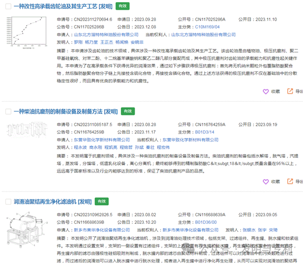Viewport: 304px width, 264px height.
Task: Select announcement number CN117025286B
Action: [x=89, y=27]
